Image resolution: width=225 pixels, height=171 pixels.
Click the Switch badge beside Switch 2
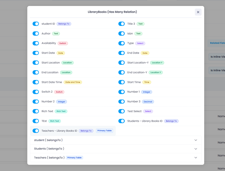59,92
